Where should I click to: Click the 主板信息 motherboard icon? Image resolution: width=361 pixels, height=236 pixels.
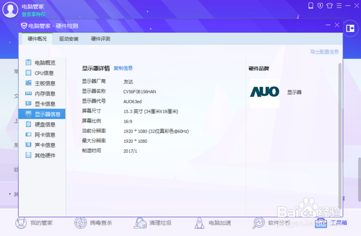[28, 83]
